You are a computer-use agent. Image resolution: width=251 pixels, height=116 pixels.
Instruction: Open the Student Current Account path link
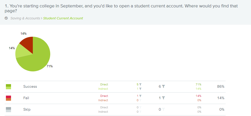click(x=63, y=18)
